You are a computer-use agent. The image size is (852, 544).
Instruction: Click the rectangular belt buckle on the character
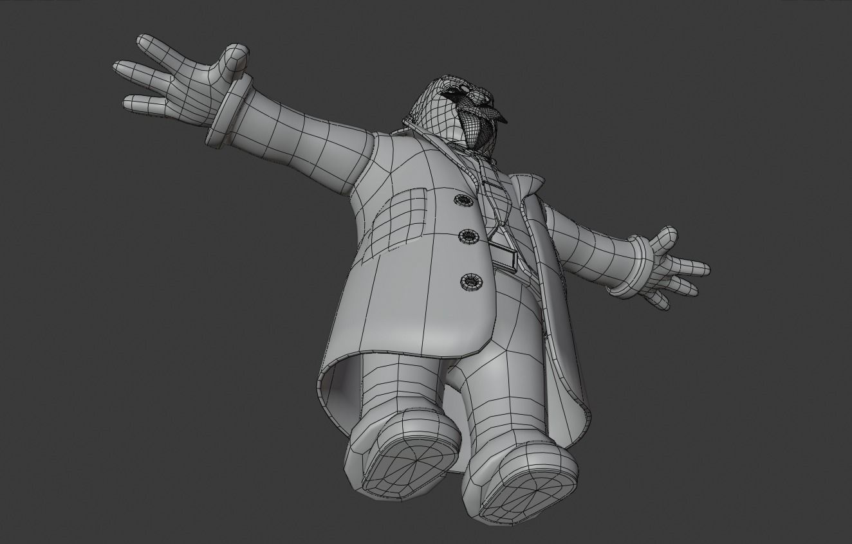(503, 258)
